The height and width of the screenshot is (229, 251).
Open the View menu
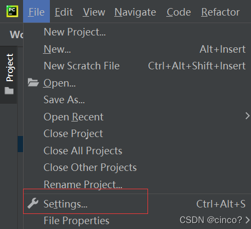point(94,12)
